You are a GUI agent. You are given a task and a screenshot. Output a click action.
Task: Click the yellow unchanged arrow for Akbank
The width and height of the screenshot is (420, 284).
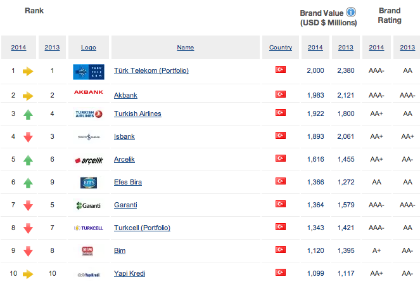tap(28, 96)
